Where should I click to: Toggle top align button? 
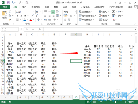(x=46, y=12)
